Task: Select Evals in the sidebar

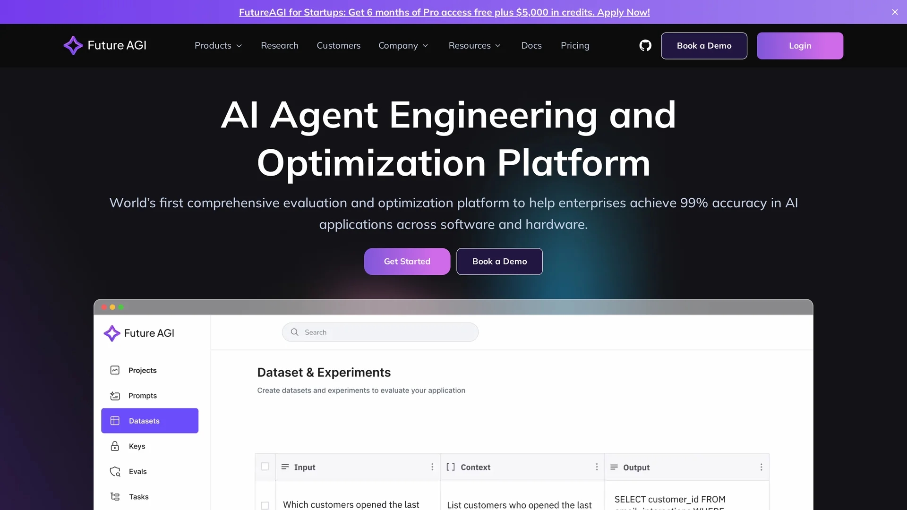Action: click(x=150, y=471)
